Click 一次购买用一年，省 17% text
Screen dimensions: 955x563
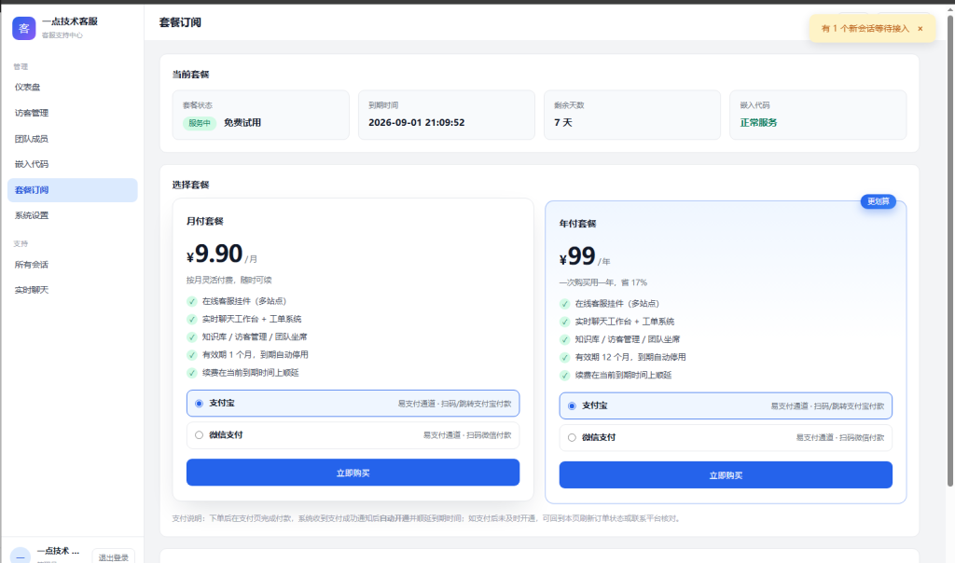click(603, 282)
